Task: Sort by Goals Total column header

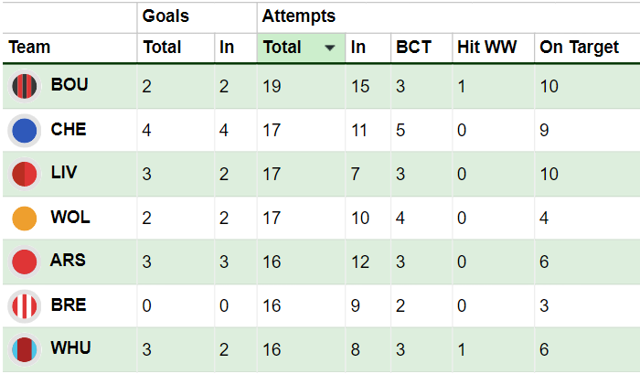Action: pos(162,48)
